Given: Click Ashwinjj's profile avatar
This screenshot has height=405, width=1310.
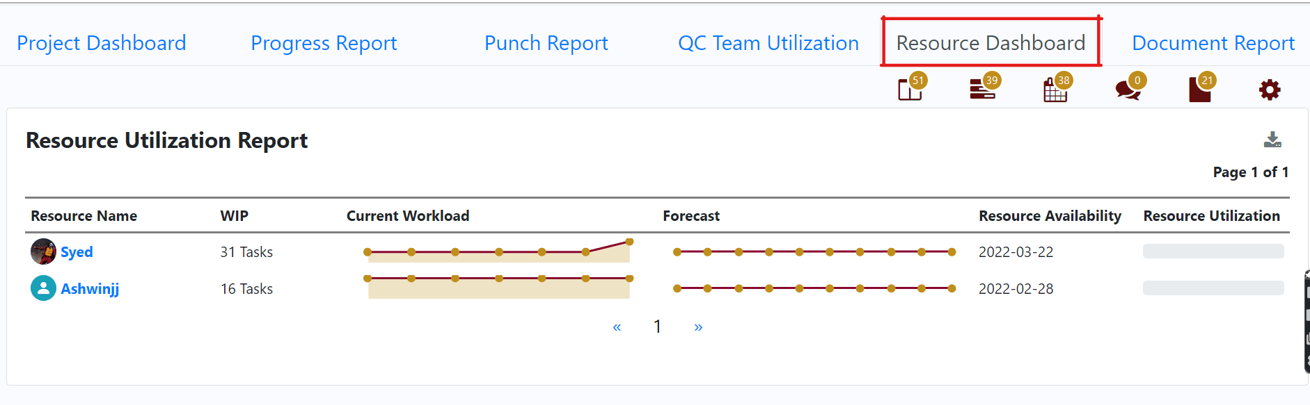Looking at the screenshot, I should tap(42, 288).
